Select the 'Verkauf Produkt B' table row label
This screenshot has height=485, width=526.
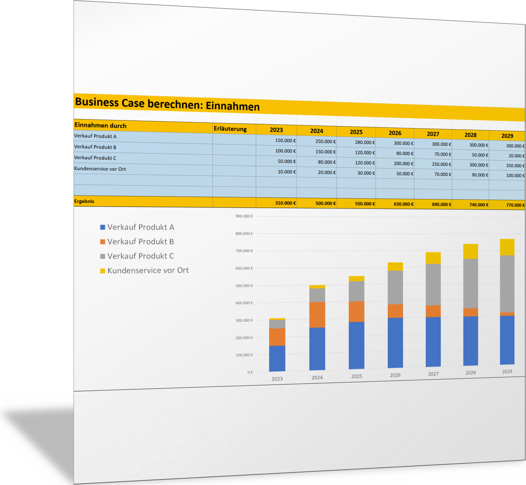95,147
